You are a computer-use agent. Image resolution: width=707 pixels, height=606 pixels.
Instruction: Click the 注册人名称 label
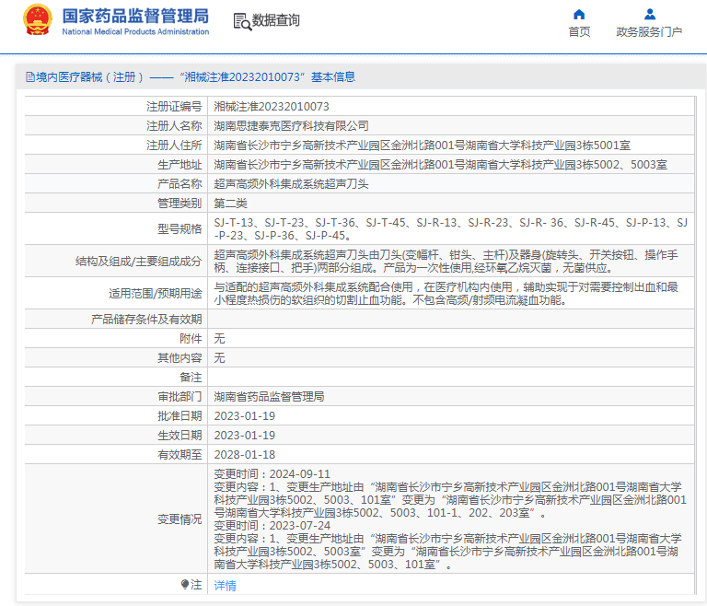(174, 126)
